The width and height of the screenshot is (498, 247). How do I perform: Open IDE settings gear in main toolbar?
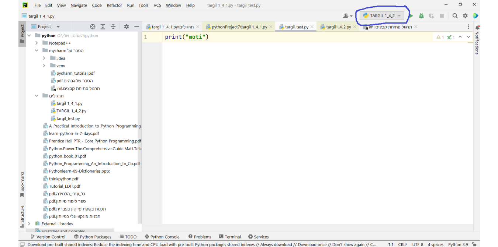[465, 16]
